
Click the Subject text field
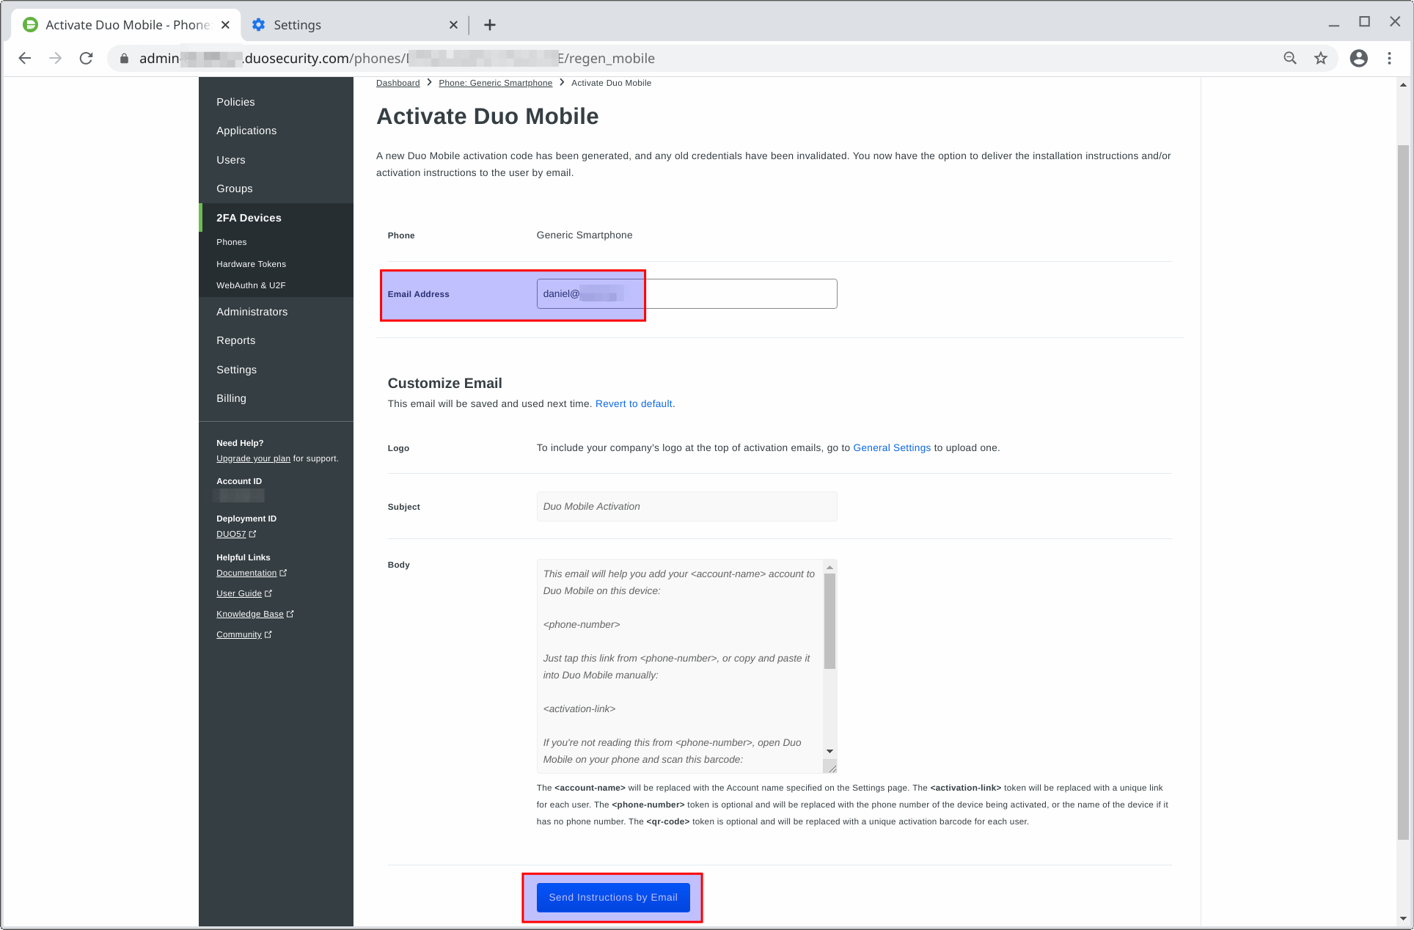(x=686, y=507)
